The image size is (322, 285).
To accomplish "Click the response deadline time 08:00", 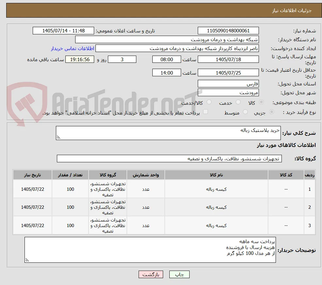I will coord(166,59).
